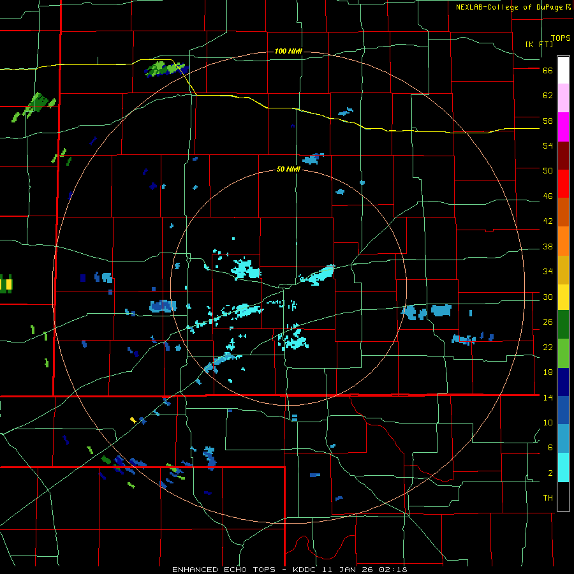Pick the bright red legend band

[563, 184]
